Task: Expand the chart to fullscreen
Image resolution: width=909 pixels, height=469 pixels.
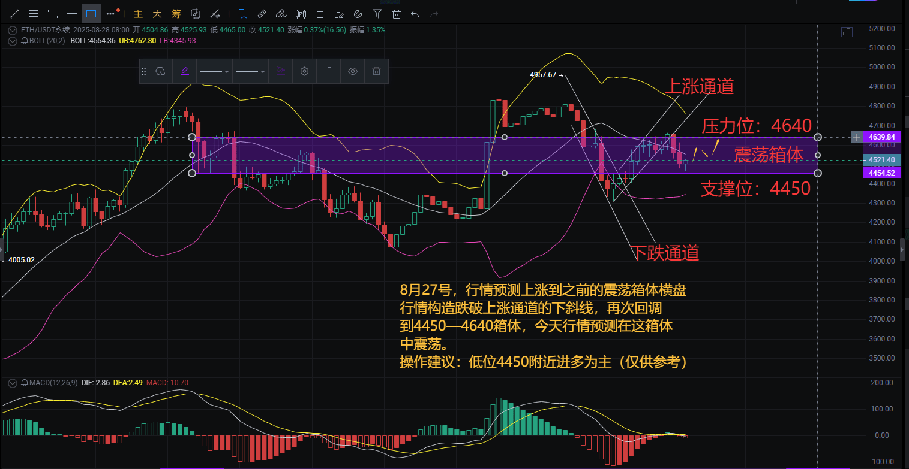Action: (847, 32)
